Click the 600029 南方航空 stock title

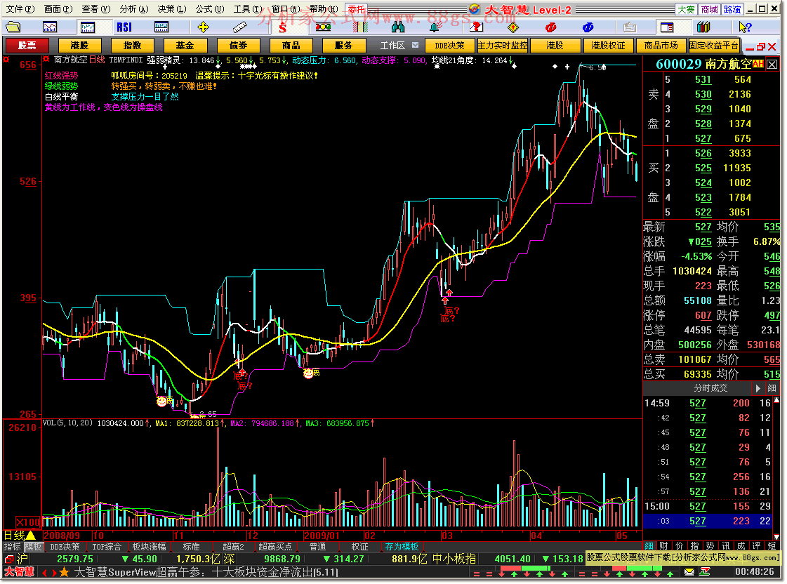(703, 64)
